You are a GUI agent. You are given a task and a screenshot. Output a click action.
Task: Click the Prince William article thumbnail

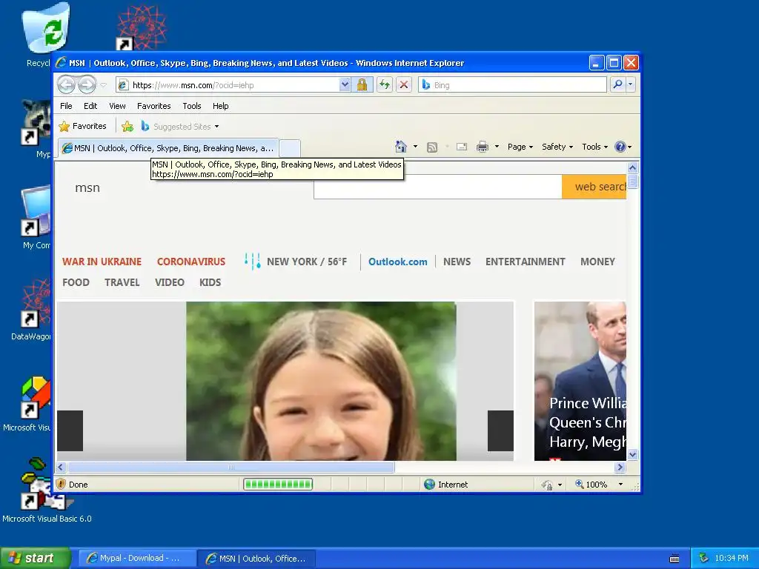click(580, 381)
